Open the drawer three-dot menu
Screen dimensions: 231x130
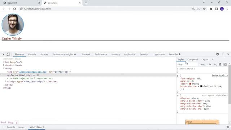tap(3, 127)
